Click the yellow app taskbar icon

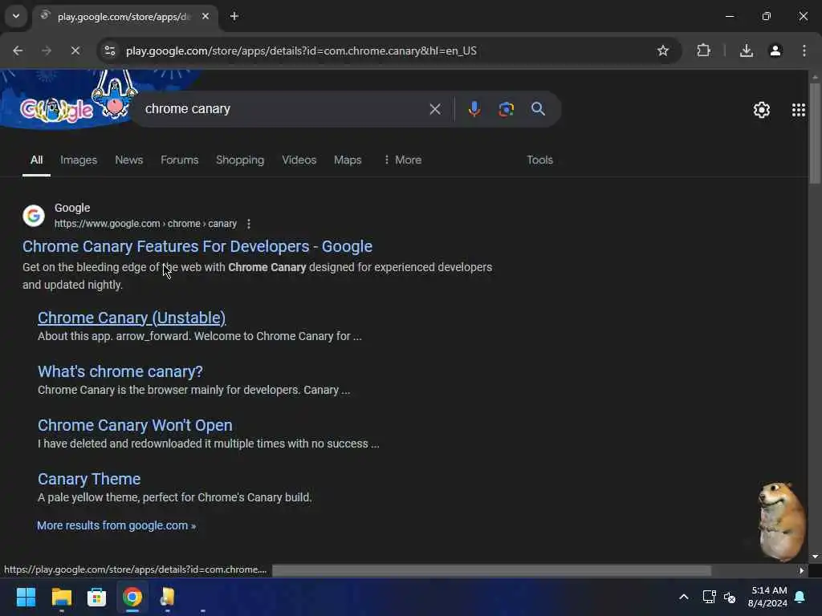167,597
